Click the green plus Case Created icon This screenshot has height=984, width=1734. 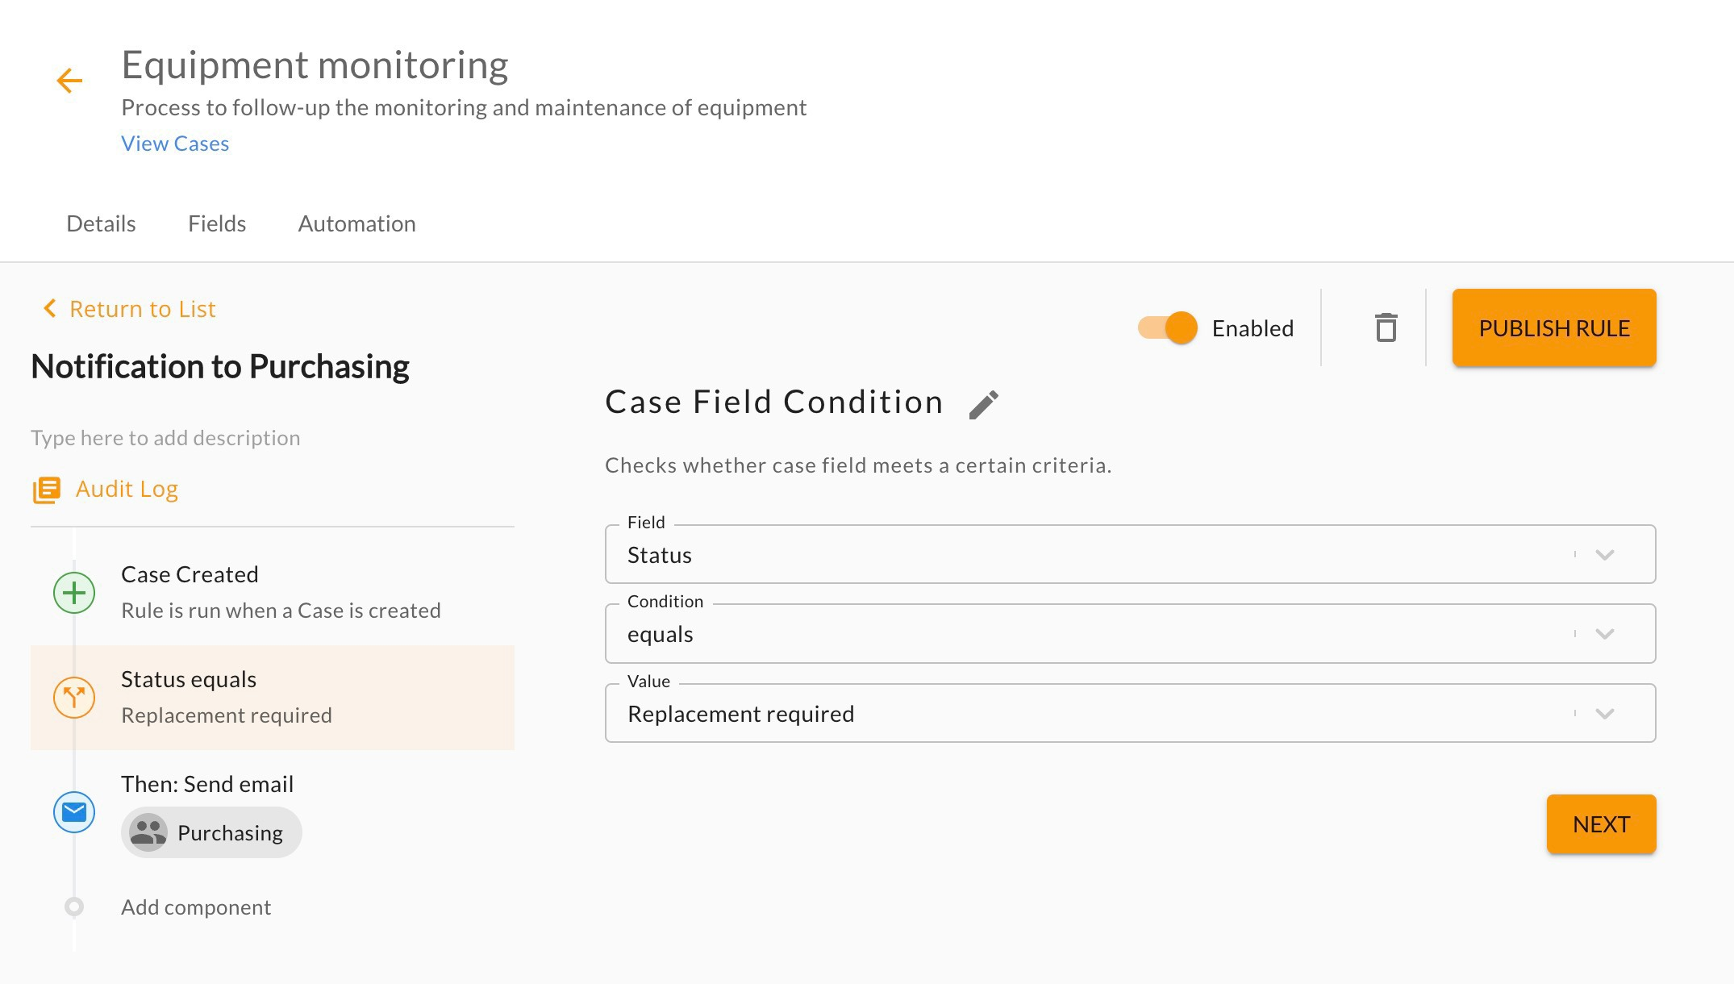click(x=74, y=593)
